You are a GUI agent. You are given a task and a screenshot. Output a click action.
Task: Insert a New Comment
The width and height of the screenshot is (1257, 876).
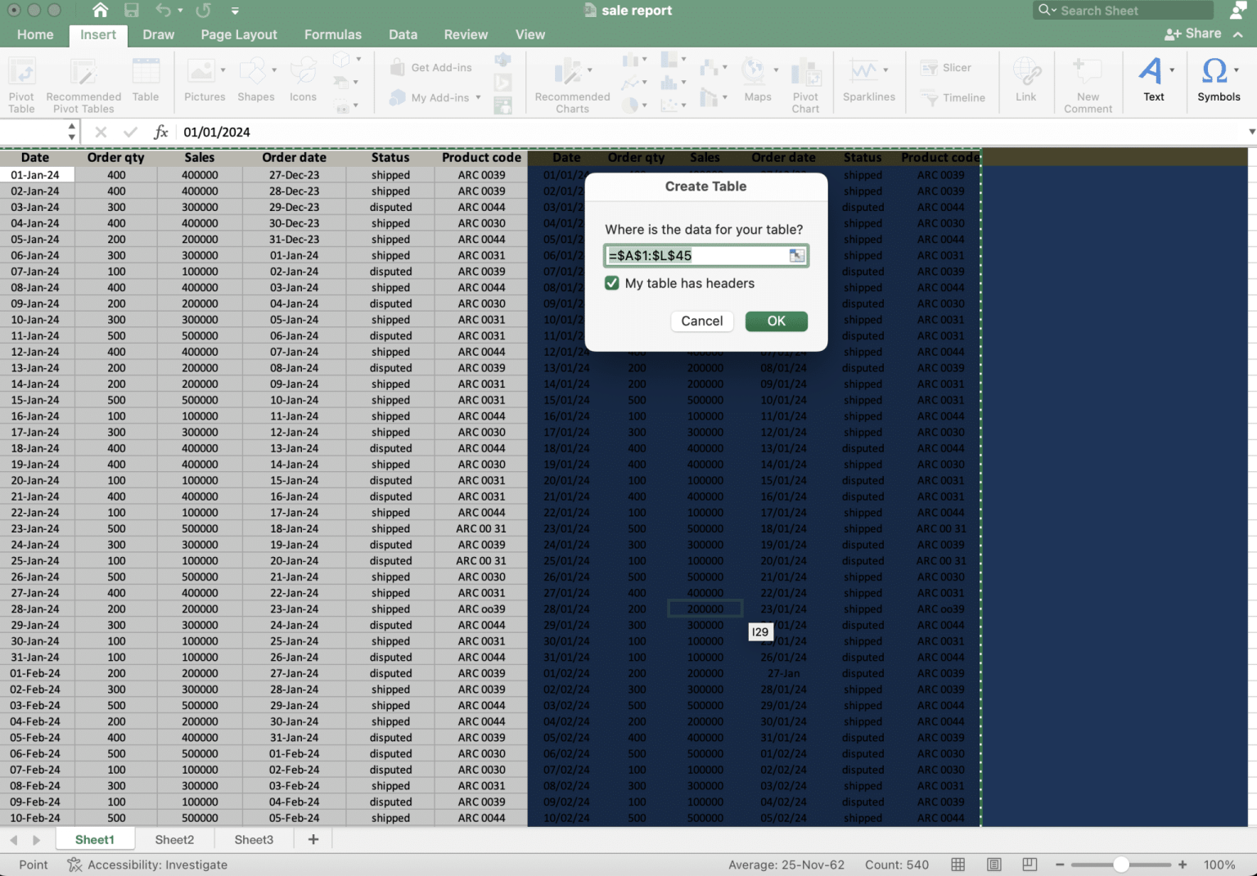pyautogui.click(x=1088, y=79)
